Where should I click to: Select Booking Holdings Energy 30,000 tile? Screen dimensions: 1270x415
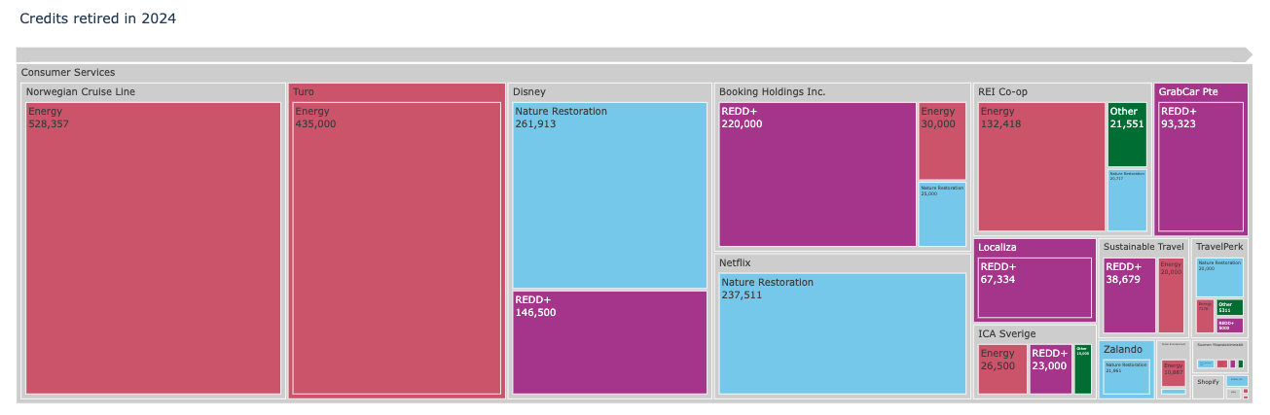pos(942,141)
